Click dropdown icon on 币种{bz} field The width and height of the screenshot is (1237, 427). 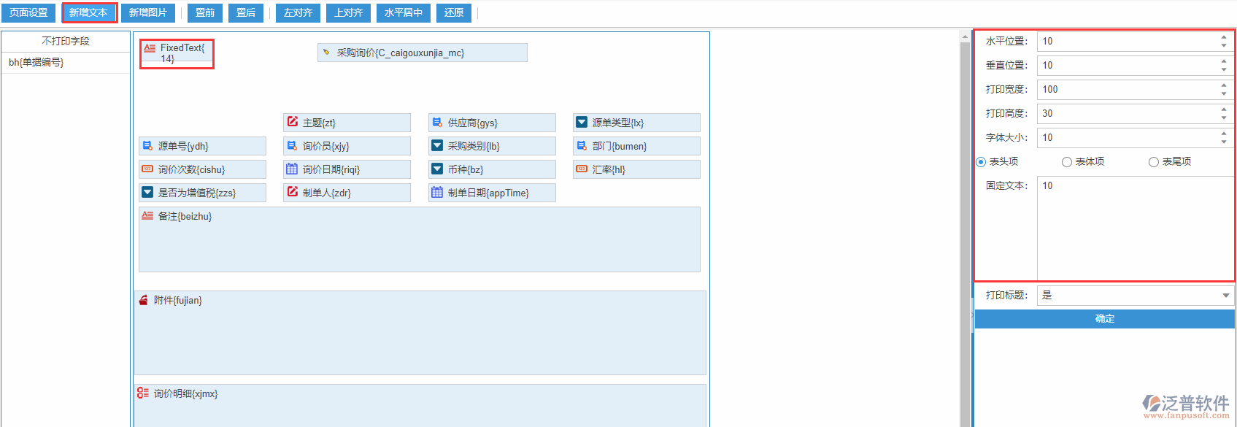[x=437, y=169]
